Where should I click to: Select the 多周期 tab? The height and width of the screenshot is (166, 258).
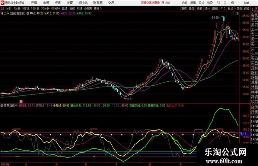click(x=88, y=8)
